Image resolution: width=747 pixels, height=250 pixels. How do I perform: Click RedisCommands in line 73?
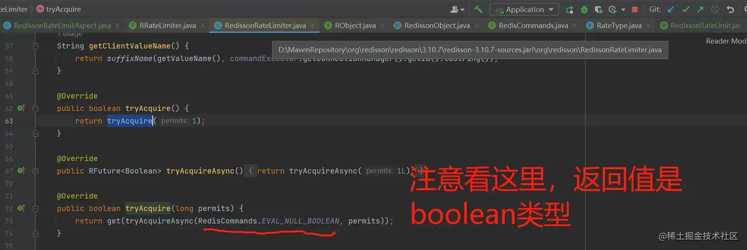[x=228, y=221]
